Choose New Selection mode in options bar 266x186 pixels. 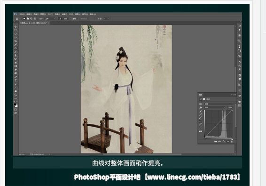coord(24,19)
